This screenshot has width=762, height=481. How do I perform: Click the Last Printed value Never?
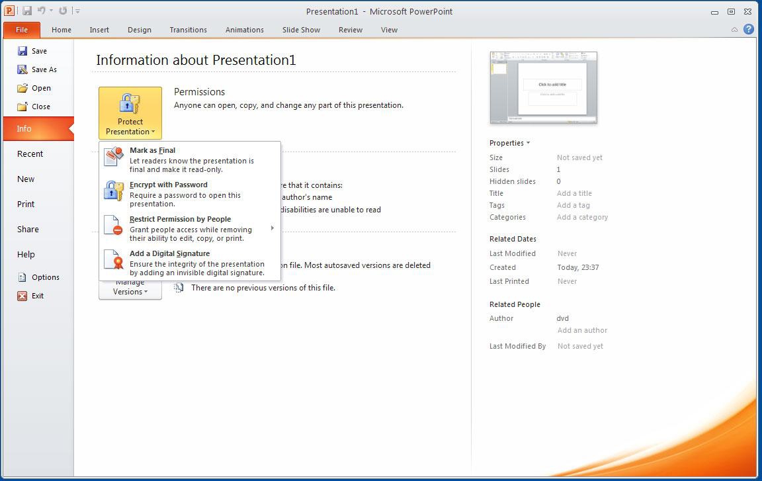click(567, 281)
